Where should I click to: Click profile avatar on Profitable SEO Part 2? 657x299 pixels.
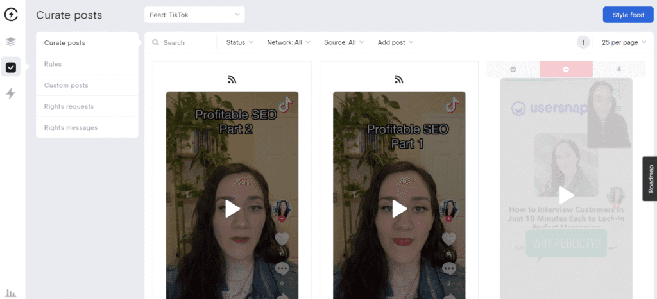pyautogui.click(x=282, y=209)
